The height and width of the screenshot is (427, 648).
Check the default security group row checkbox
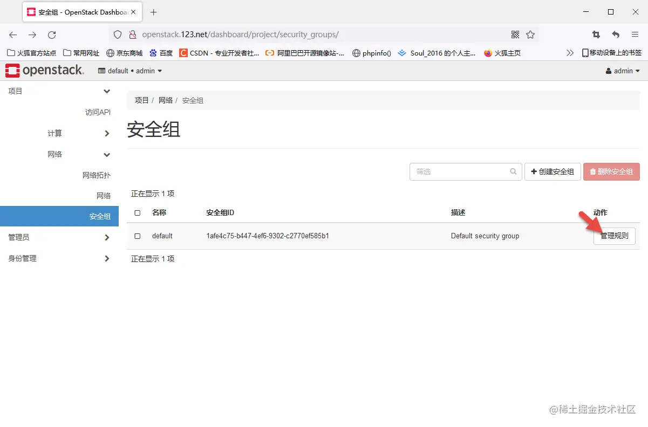coord(137,236)
